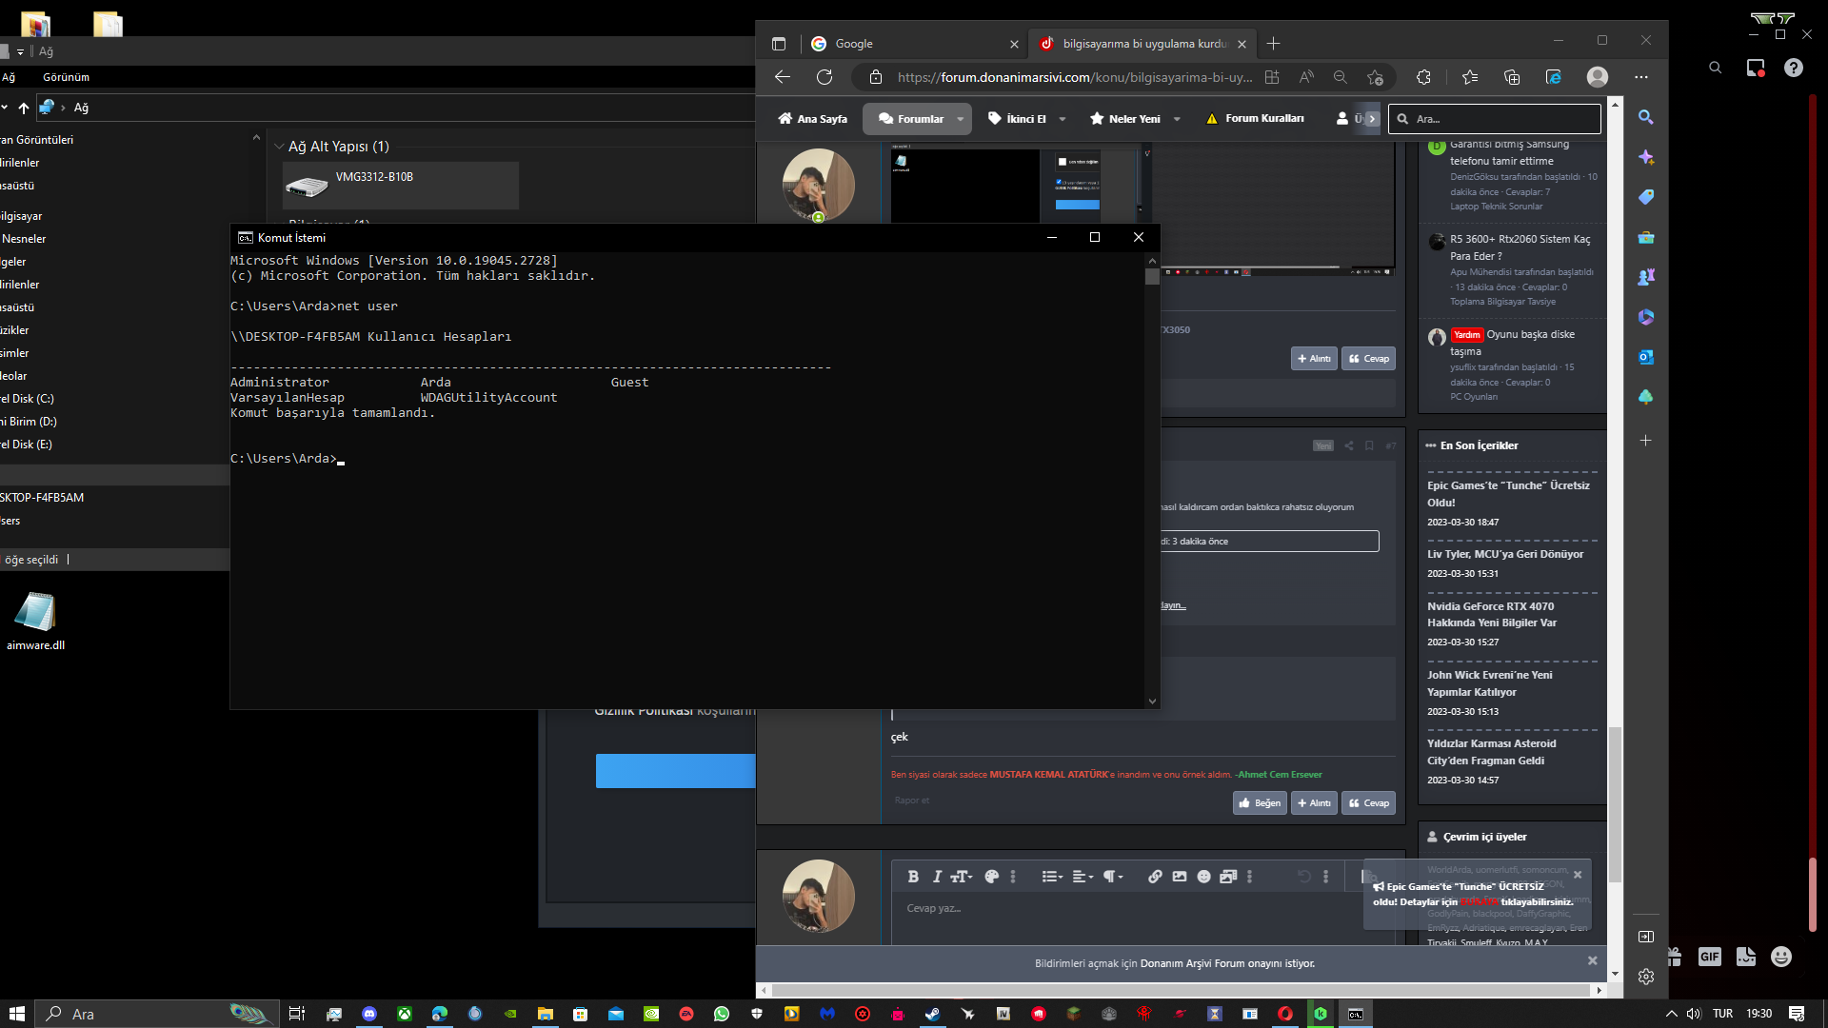Open Forum Kuralları navigation item
1828x1028 pixels.
1255,119
